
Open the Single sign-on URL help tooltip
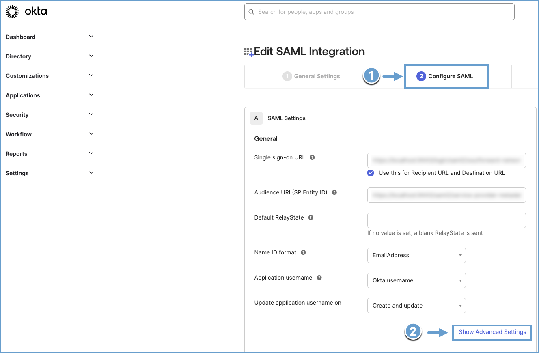click(312, 157)
